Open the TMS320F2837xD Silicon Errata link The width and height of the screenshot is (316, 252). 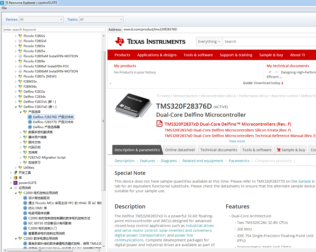coord(228,130)
